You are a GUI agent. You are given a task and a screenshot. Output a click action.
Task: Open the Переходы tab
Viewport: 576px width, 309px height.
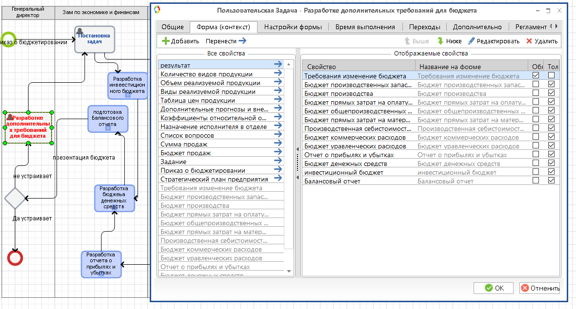pyautogui.click(x=425, y=27)
